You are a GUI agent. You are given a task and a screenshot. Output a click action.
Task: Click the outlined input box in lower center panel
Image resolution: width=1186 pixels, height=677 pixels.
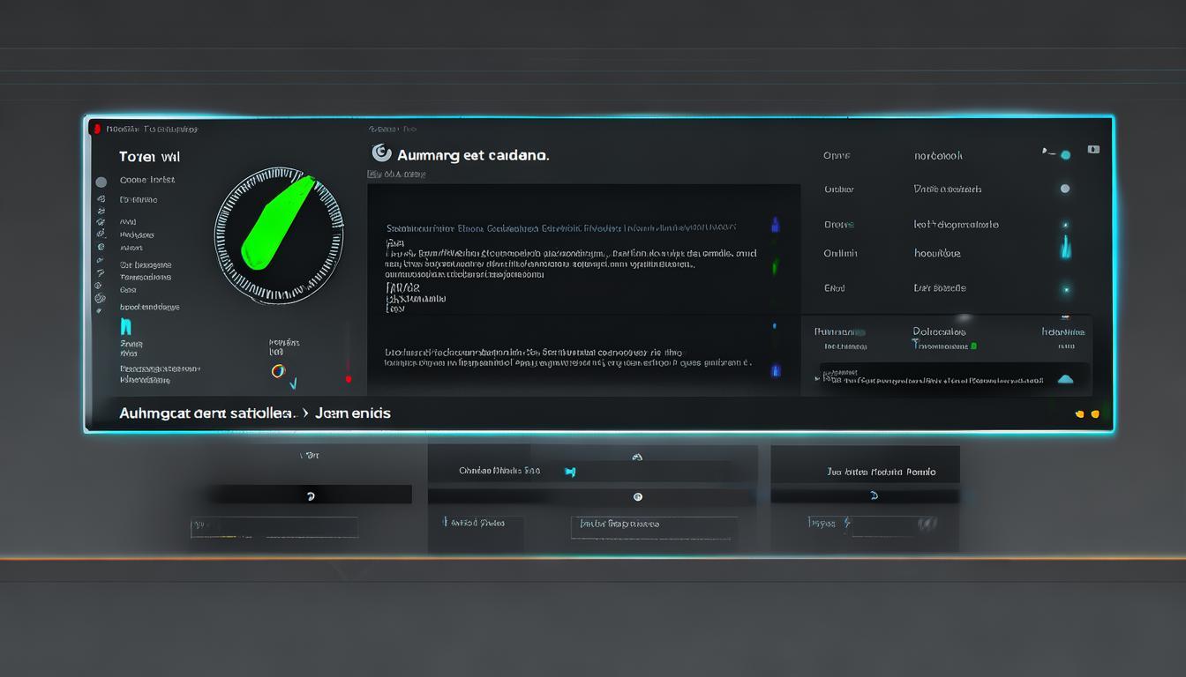click(653, 526)
